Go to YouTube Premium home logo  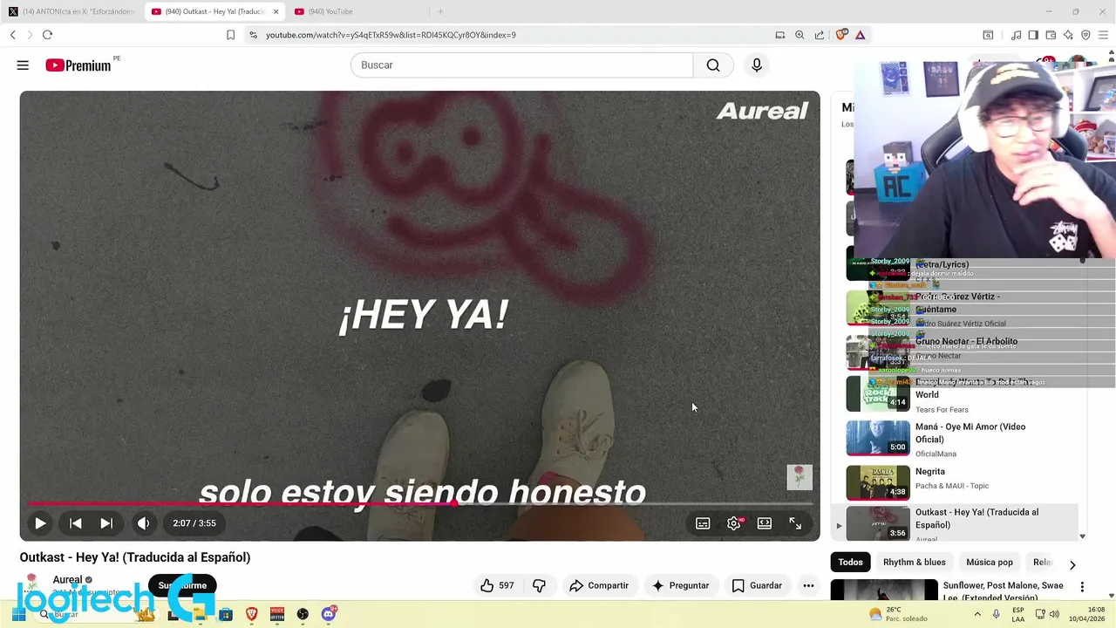click(78, 65)
